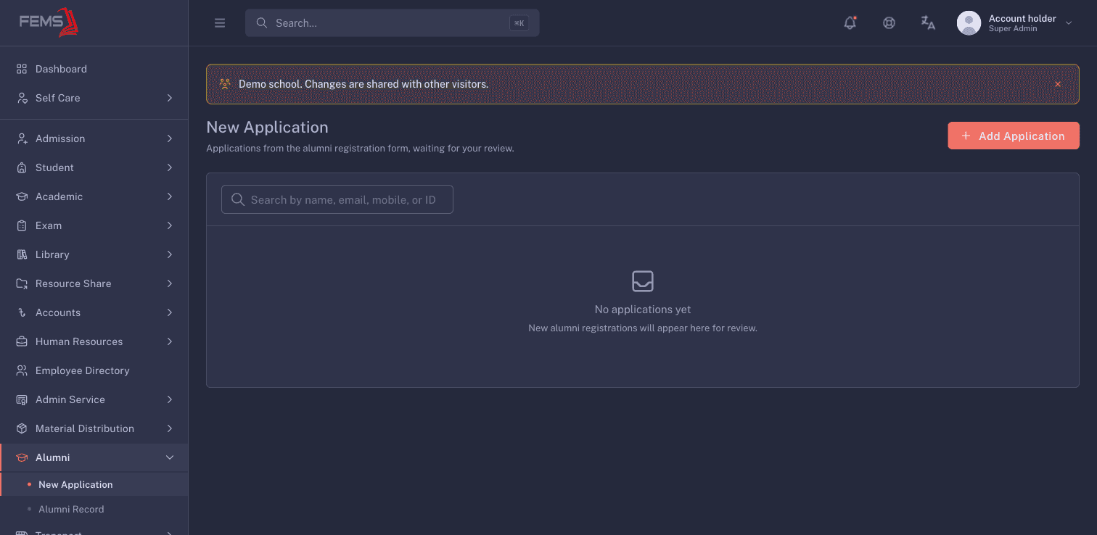Go to Alumni Record submenu item
The image size is (1097, 535).
click(x=94, y=509)
